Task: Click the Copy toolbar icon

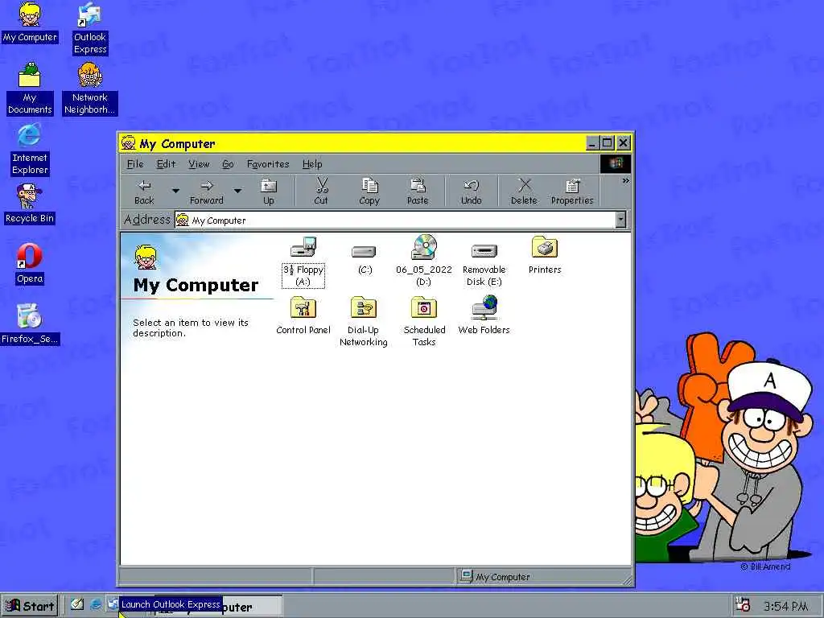Action: pyautogui.click(x=369, y=192)
